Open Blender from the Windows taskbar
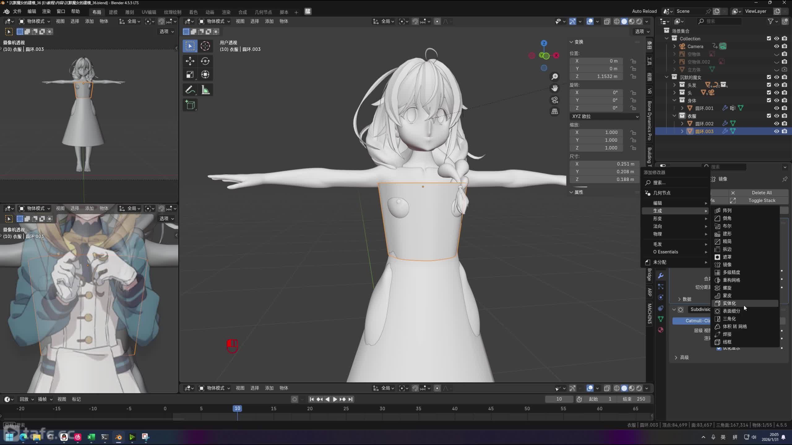The height and width of the screenshot is (445, 792). pyautogui.click(x=118, y=437)
